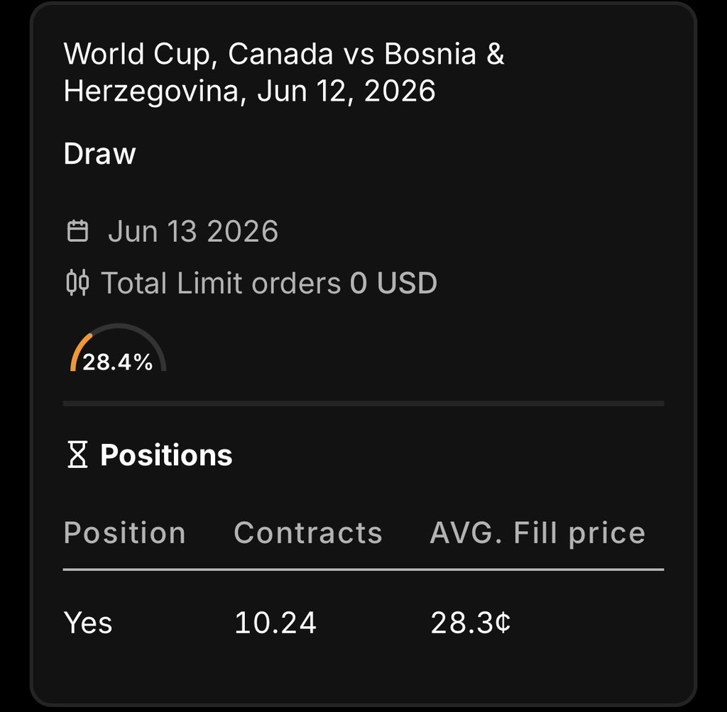Screen dimensions: 727x712
Task: Click the hourglass icon next to Positions
Action: click(77, 455)
